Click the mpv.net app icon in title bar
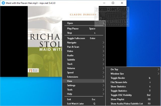Image resolution: width=161 pixels, height=106 pixels. point(3,3)
